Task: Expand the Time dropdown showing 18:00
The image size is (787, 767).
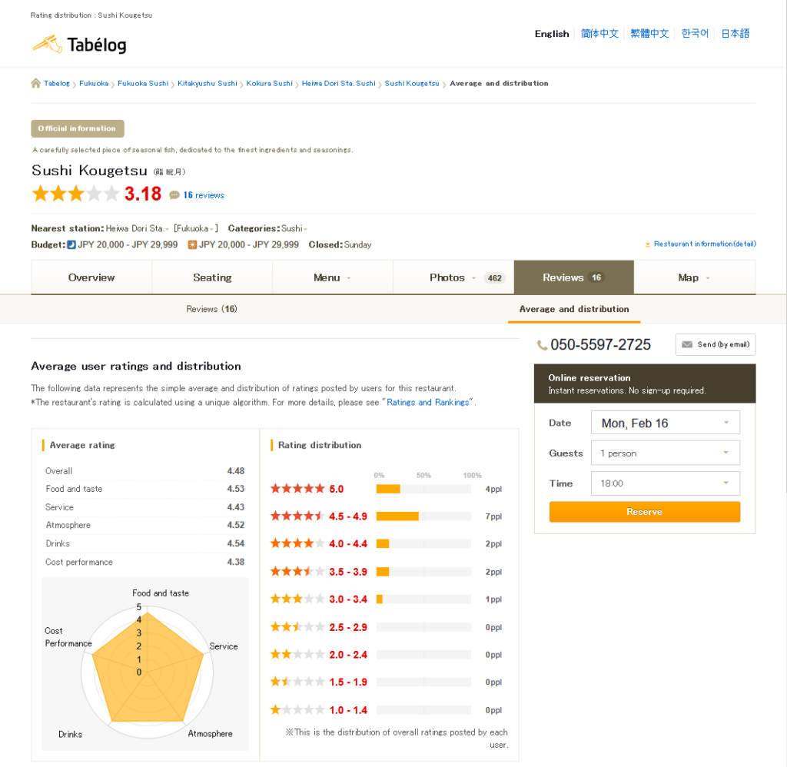Action: click(665, 483)
